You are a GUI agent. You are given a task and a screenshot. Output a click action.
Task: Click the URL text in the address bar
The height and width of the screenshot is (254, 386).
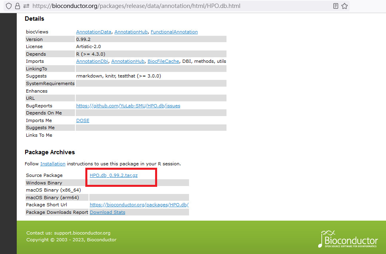136,6
